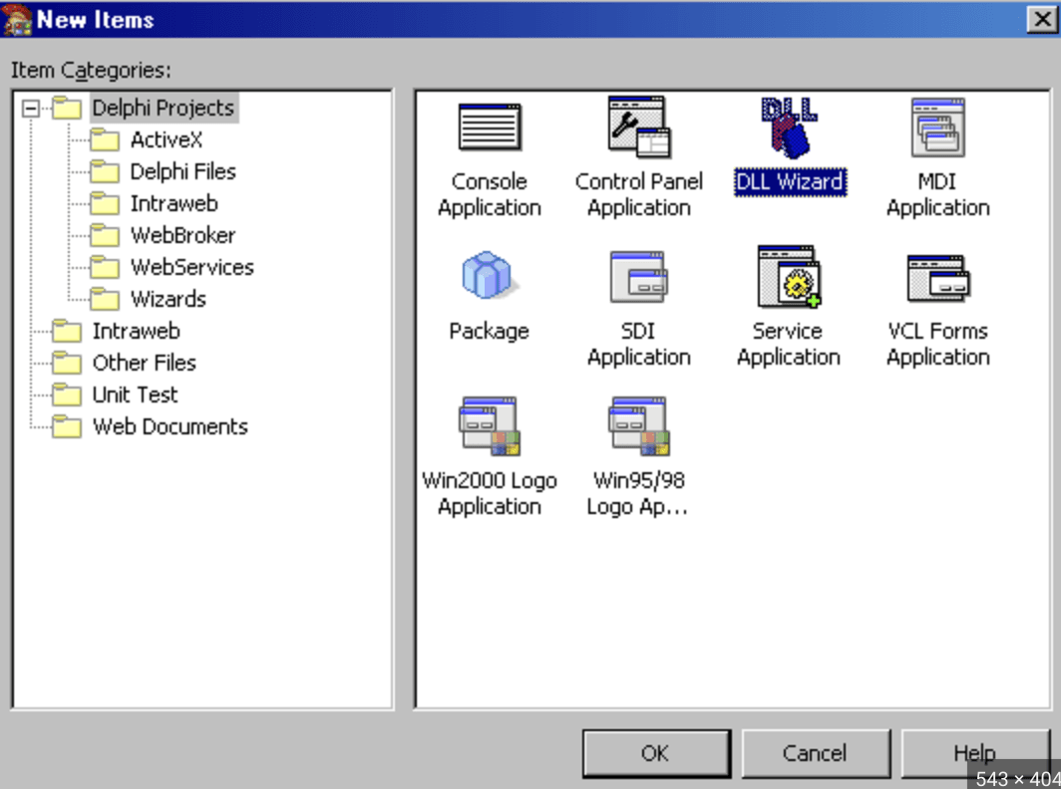Screen dimensions: 1061x789
Task: Click the Unit Test folder icon
Action: point(67,394)
